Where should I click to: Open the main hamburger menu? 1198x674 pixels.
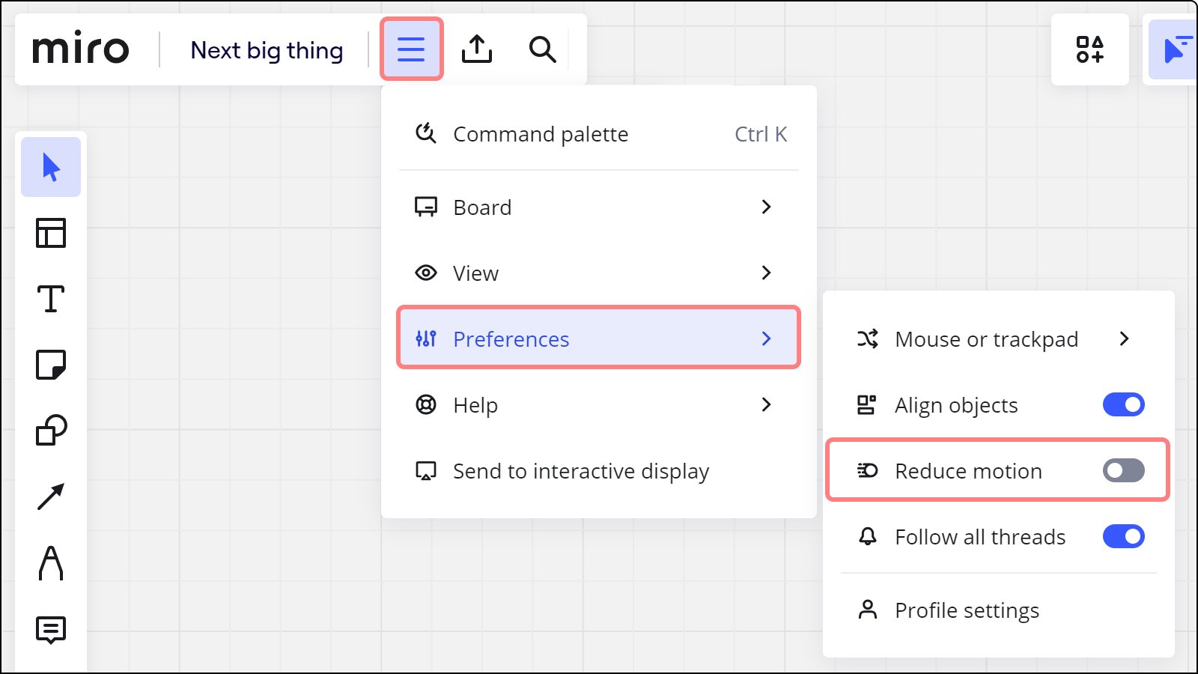(x=411, y=49)
